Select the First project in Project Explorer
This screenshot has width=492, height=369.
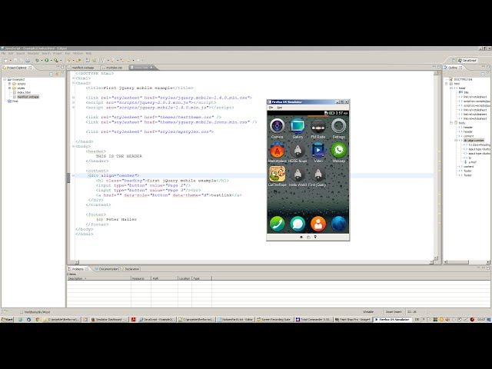point(15,101)
